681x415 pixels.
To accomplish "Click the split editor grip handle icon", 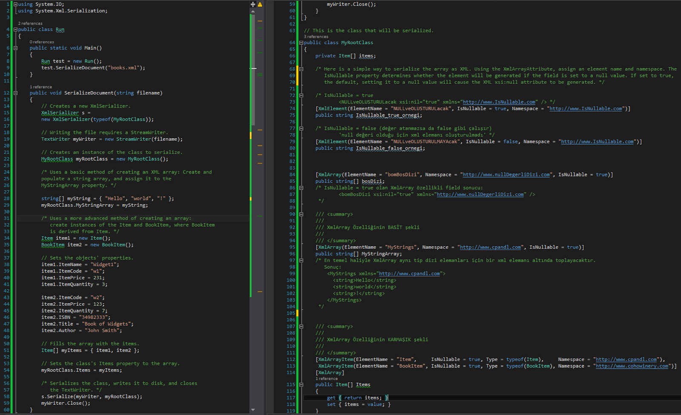I will point(254,3).
